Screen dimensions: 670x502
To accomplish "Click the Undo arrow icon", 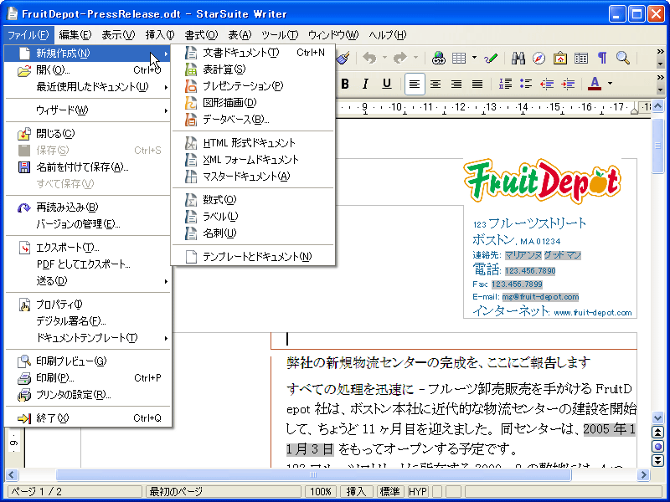I will tap(369, 58).
